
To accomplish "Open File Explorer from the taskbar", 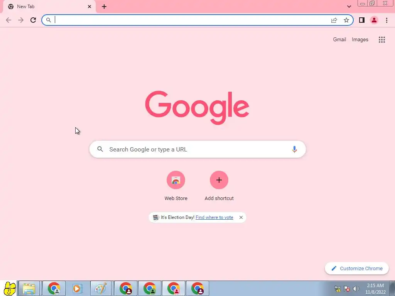I will click(29, 288).
